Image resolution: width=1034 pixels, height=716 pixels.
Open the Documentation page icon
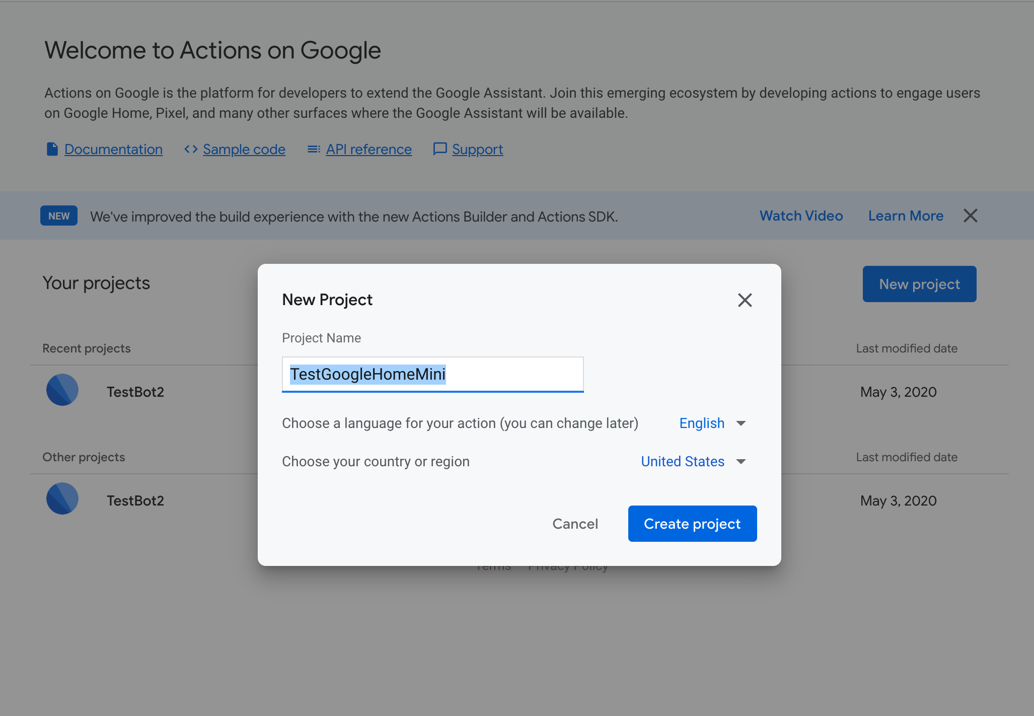(52, 149)
